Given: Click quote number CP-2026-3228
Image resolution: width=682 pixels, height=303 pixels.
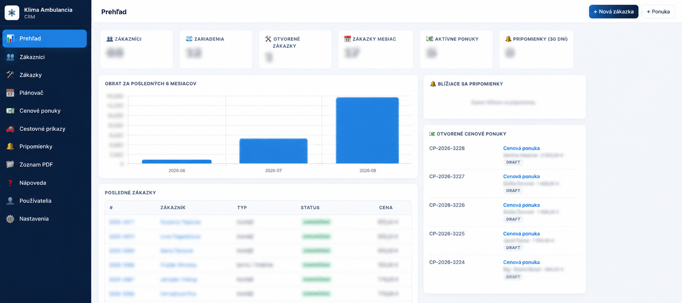Looking at the screenshot, I should tap(447, 148).
